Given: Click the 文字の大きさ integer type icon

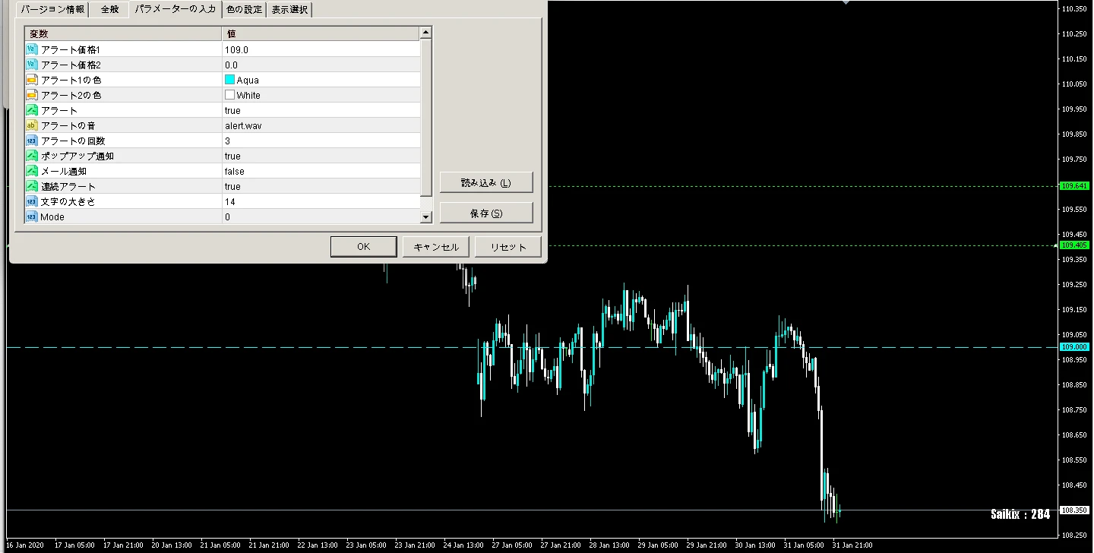Looking at the screenshot, I should [32, 201].
